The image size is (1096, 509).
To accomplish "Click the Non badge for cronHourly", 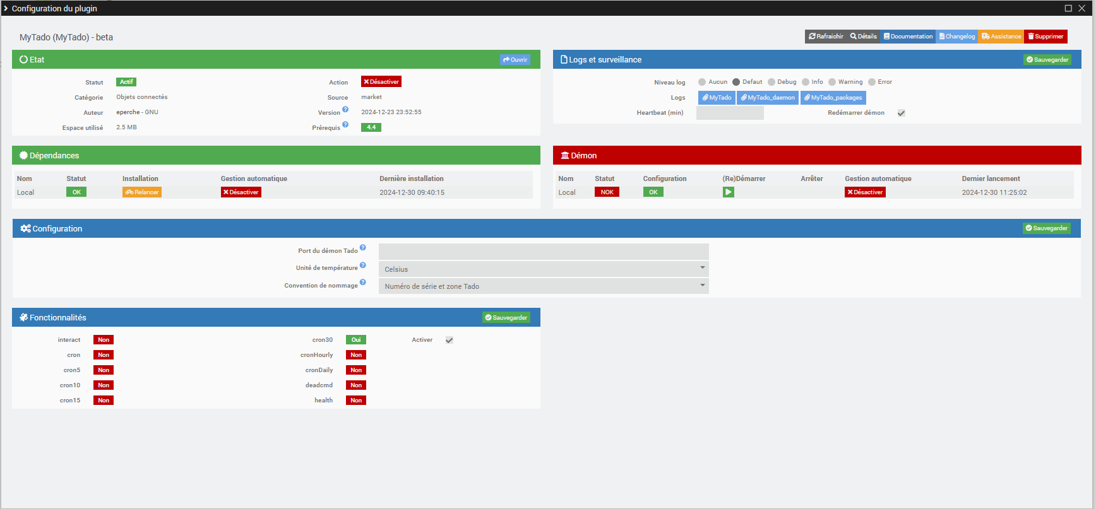I will (356, 355).
